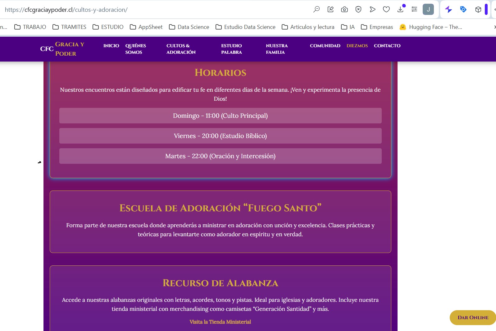This screenshot has width=496, height=331.
Task: Take a snapshot with camera icon
Action: [x=344, y=9]
